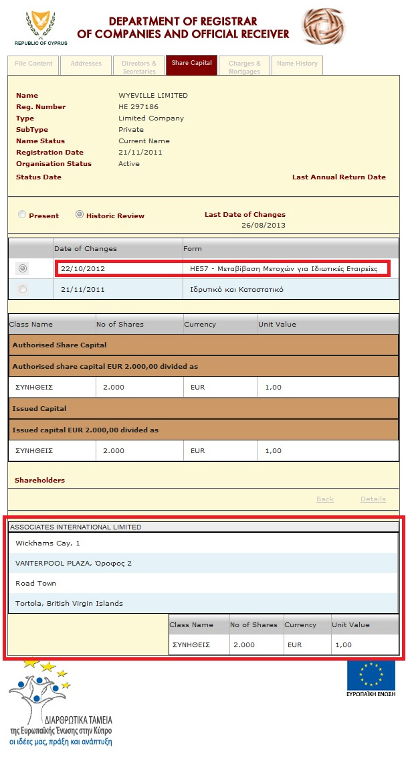Open the Directors & Secretaries tab
This screenshot has width=410, height=761.
(x=138, y=67)
